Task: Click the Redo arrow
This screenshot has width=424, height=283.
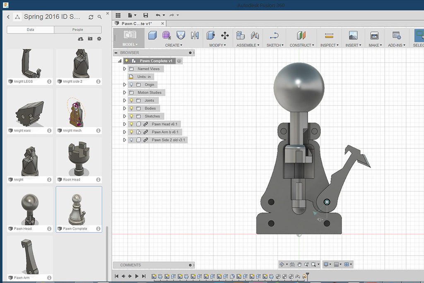Action: [x=172, y=15]
